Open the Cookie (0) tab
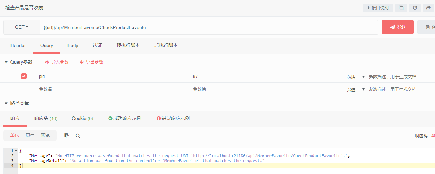The width and height of the screenshot is (435, 174). click(82, 119)
